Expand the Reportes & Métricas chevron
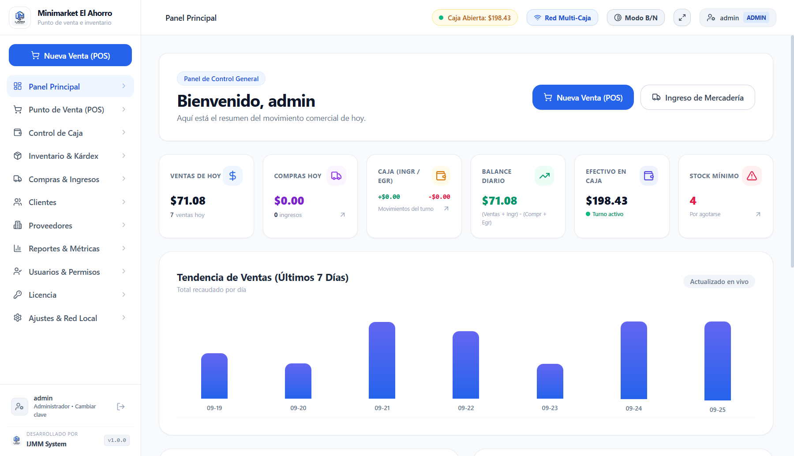This screenshot has height=456, width=794. (x=124, y=248)
